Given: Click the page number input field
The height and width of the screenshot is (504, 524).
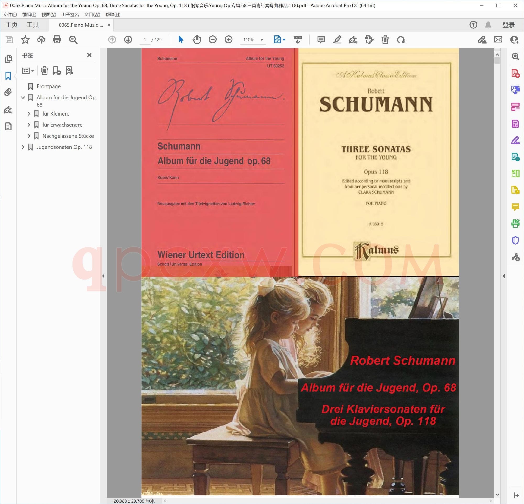Looking at the screenshot, I should click(x=145, y=40).
